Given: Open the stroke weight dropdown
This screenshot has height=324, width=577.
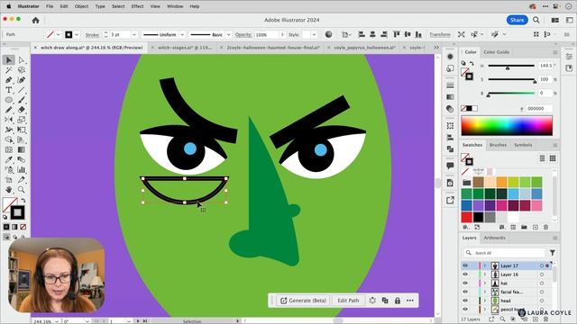Looking at the screenshot, I should pos(134,34).
